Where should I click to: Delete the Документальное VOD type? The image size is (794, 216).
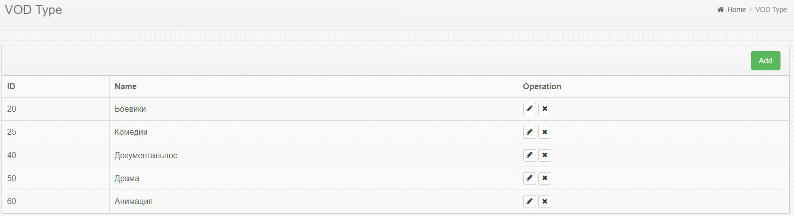[x=545, y=155]
